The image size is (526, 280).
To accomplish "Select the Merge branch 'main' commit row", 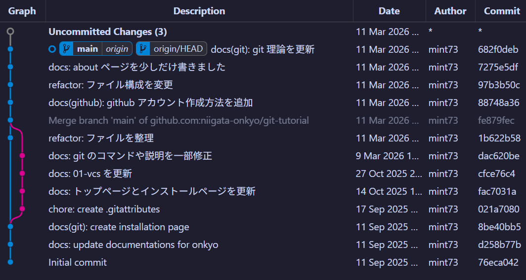I will point(178,120).
